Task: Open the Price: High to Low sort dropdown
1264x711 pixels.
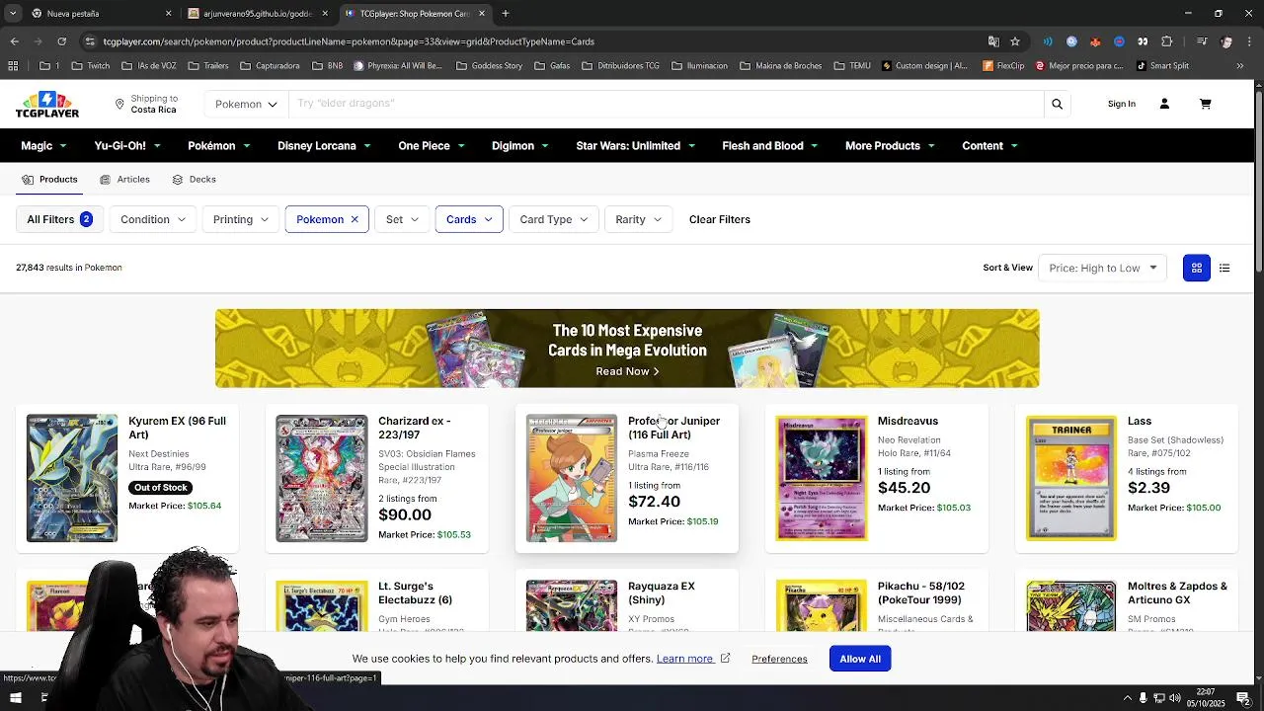Action: click(x=1102, y=268)
